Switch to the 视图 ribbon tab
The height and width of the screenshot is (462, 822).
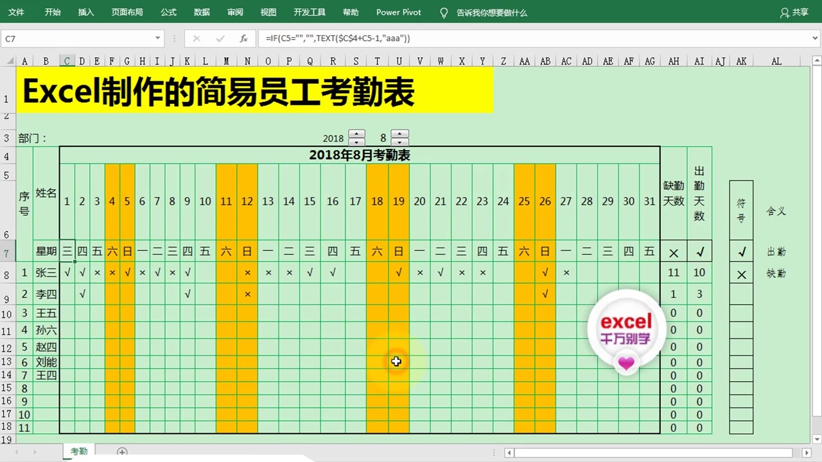point(268,12)
